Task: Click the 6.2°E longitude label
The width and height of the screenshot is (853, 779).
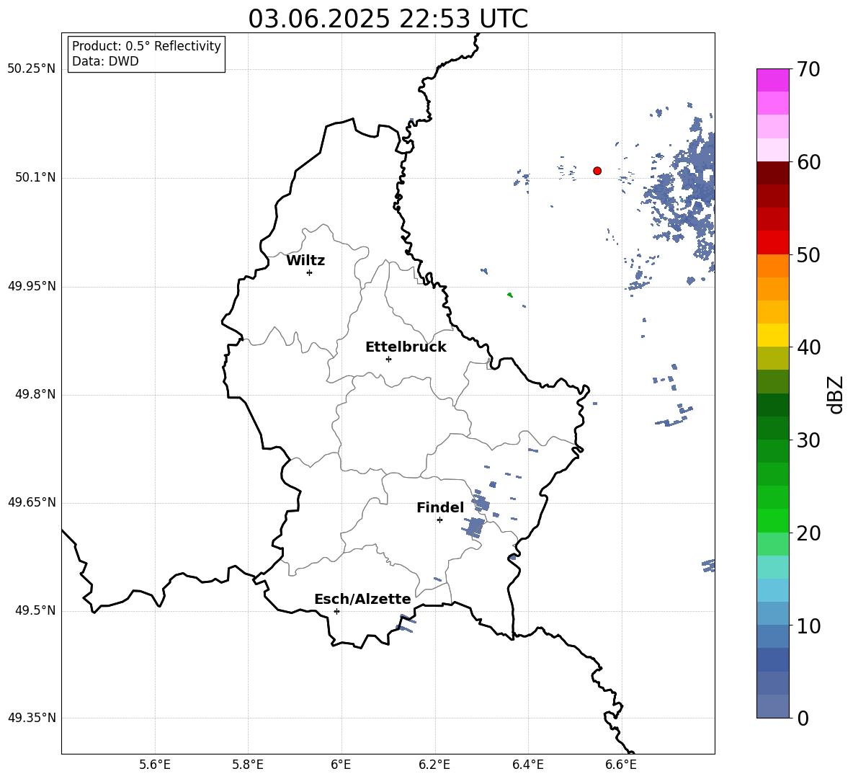Action: 434,765
